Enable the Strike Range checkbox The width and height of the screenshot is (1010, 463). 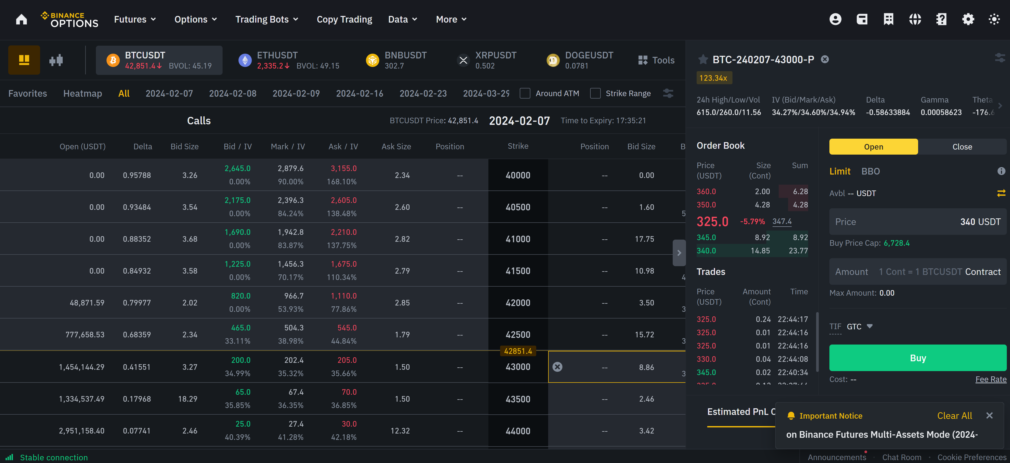pos(595,93)
